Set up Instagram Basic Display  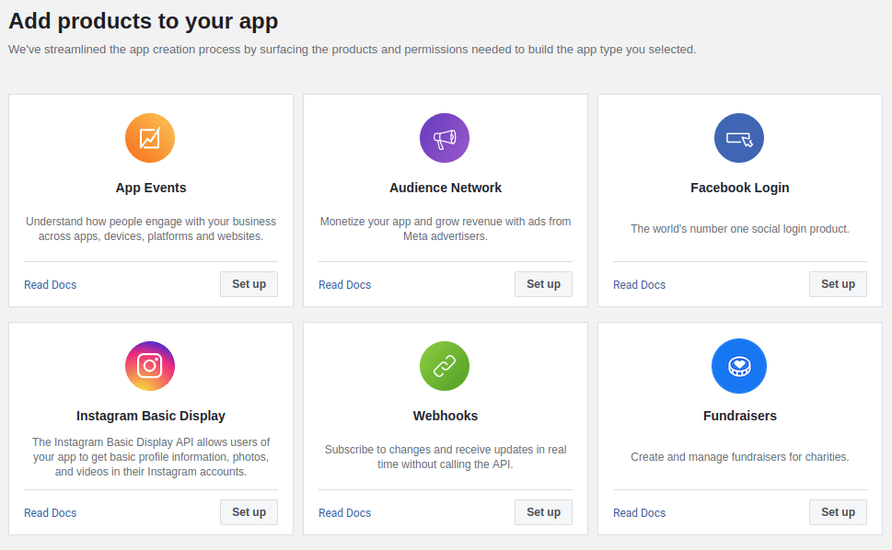pyautogui.click(x=249, y=512)
